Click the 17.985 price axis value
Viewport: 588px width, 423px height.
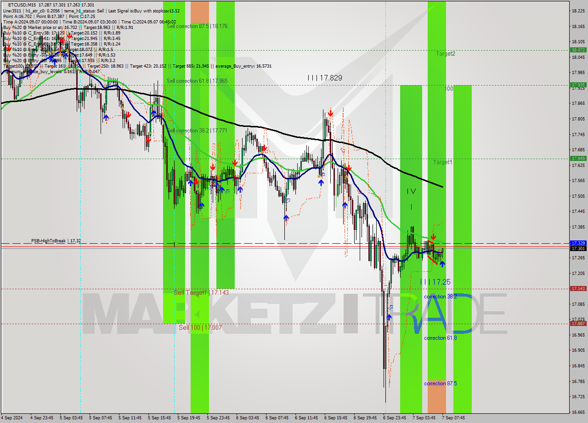coord(578,72)
